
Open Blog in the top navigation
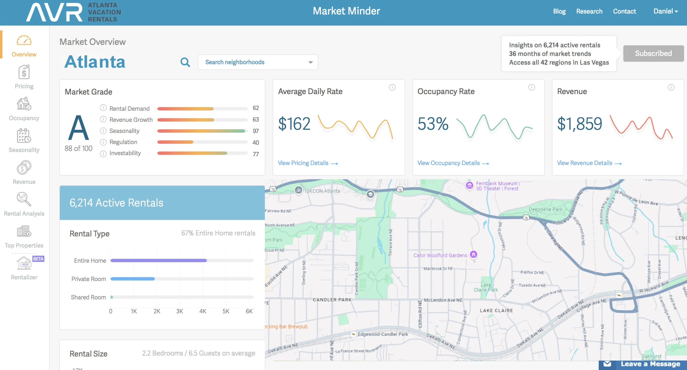559,11
